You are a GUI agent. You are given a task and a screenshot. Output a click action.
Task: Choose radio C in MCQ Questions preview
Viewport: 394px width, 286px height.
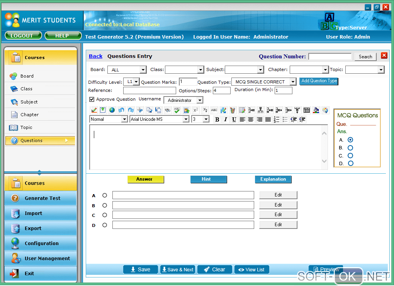click(350, 156)
